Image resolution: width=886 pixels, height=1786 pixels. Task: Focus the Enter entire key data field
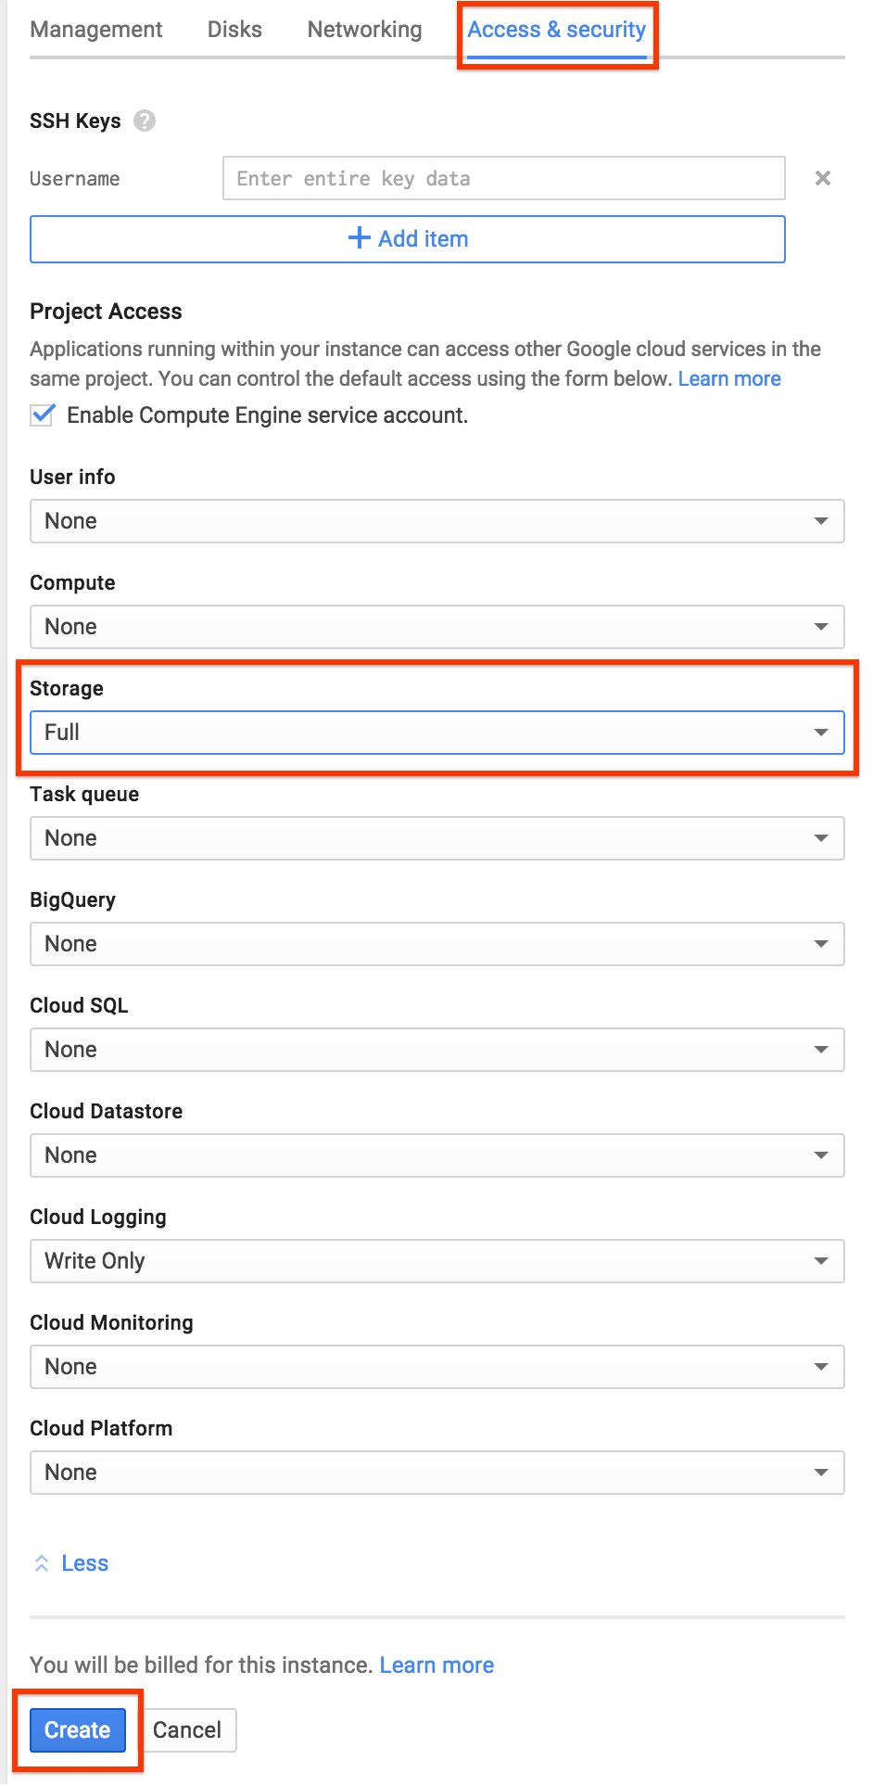pos(504,178)
